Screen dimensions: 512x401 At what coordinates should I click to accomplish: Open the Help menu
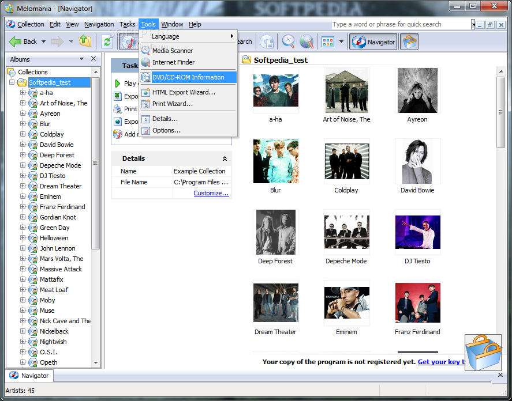coord(195,24)
